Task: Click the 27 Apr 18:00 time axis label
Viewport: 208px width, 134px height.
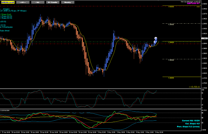Action: (x=6, y=132)
